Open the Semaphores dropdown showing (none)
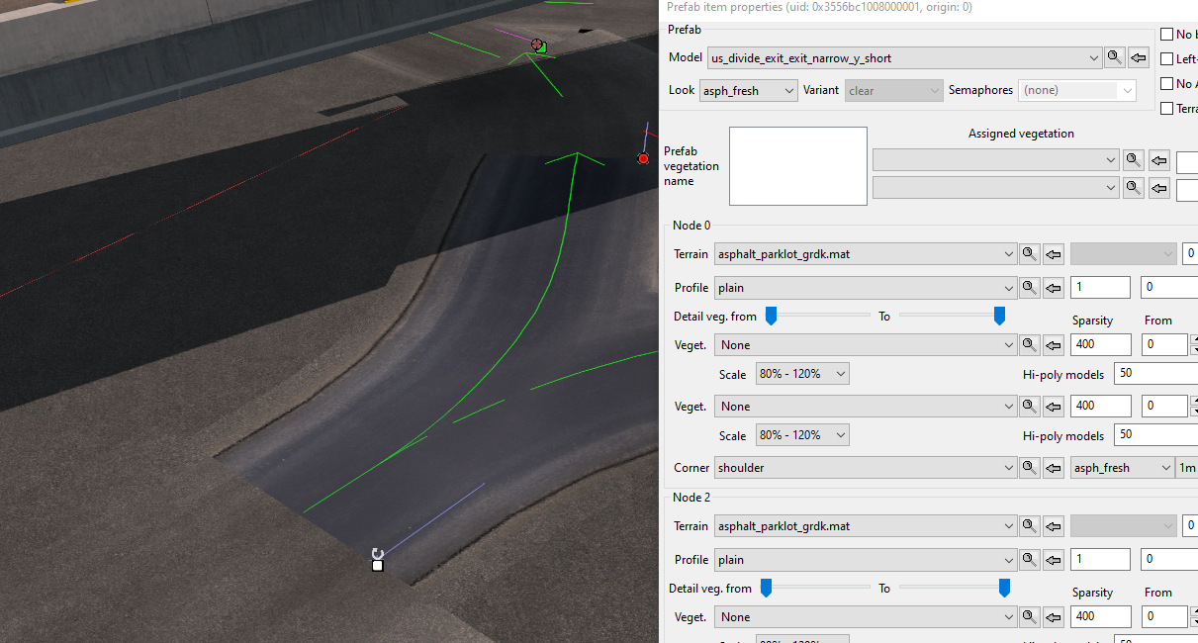Image resolution: width=1198 pixels, height=643 pixels. click(x=1076, y=90)
